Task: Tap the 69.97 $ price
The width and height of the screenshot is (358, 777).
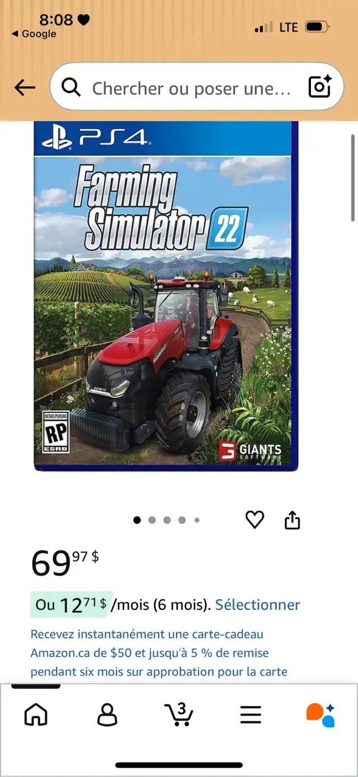Action: coord(65,562)
